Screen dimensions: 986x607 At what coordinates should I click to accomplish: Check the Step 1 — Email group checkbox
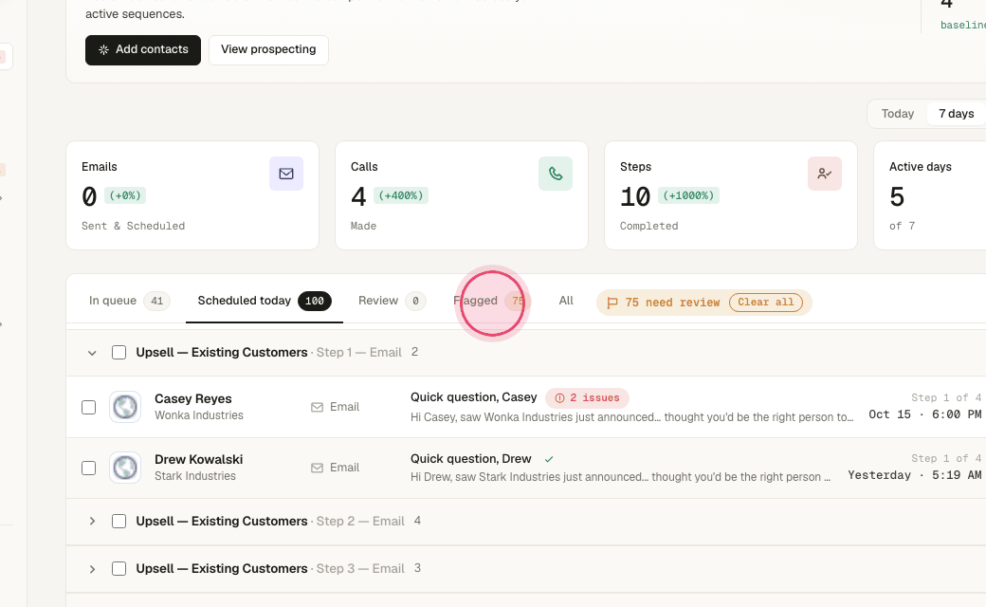(119, 352)
